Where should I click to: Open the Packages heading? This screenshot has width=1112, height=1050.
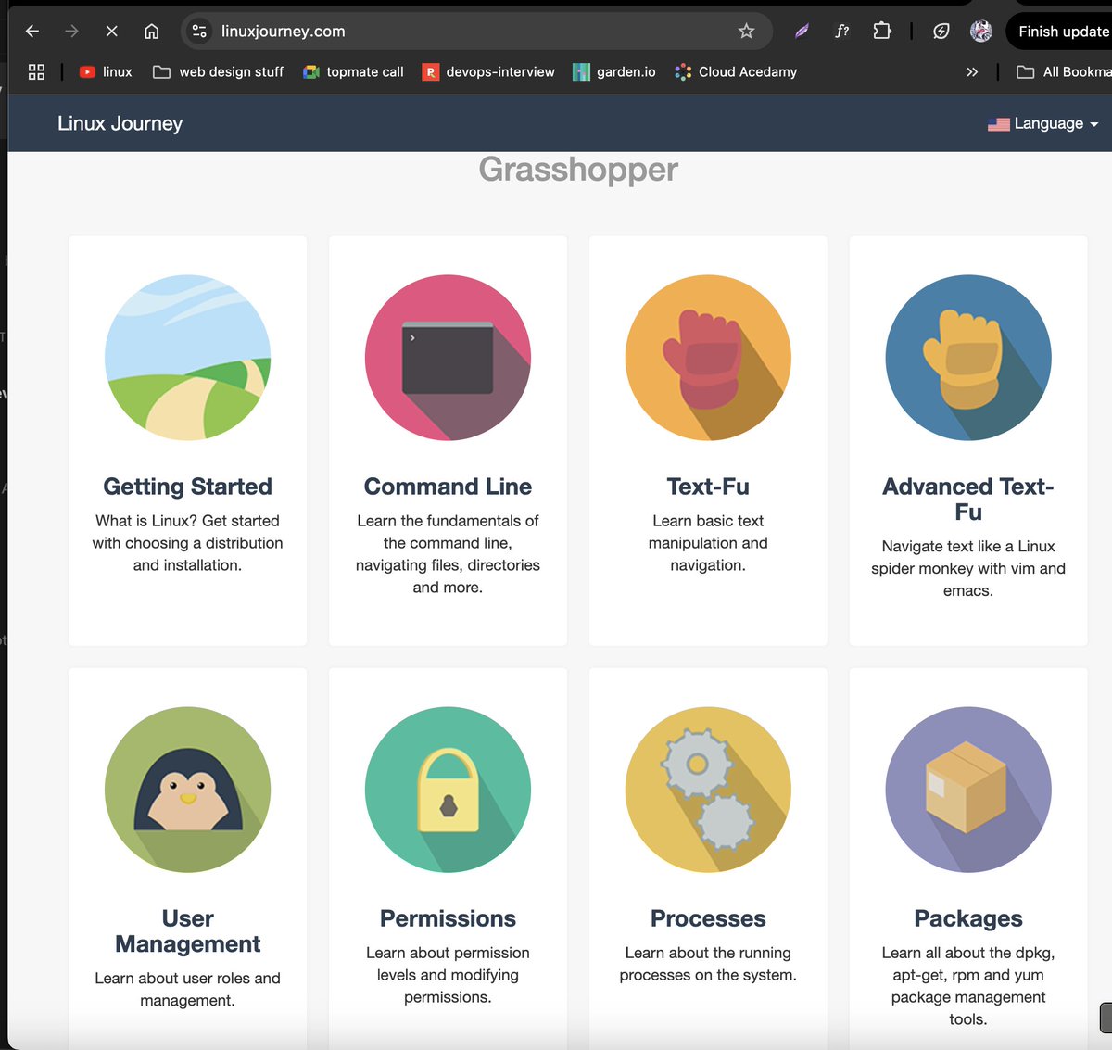click(x=968, y=918)
